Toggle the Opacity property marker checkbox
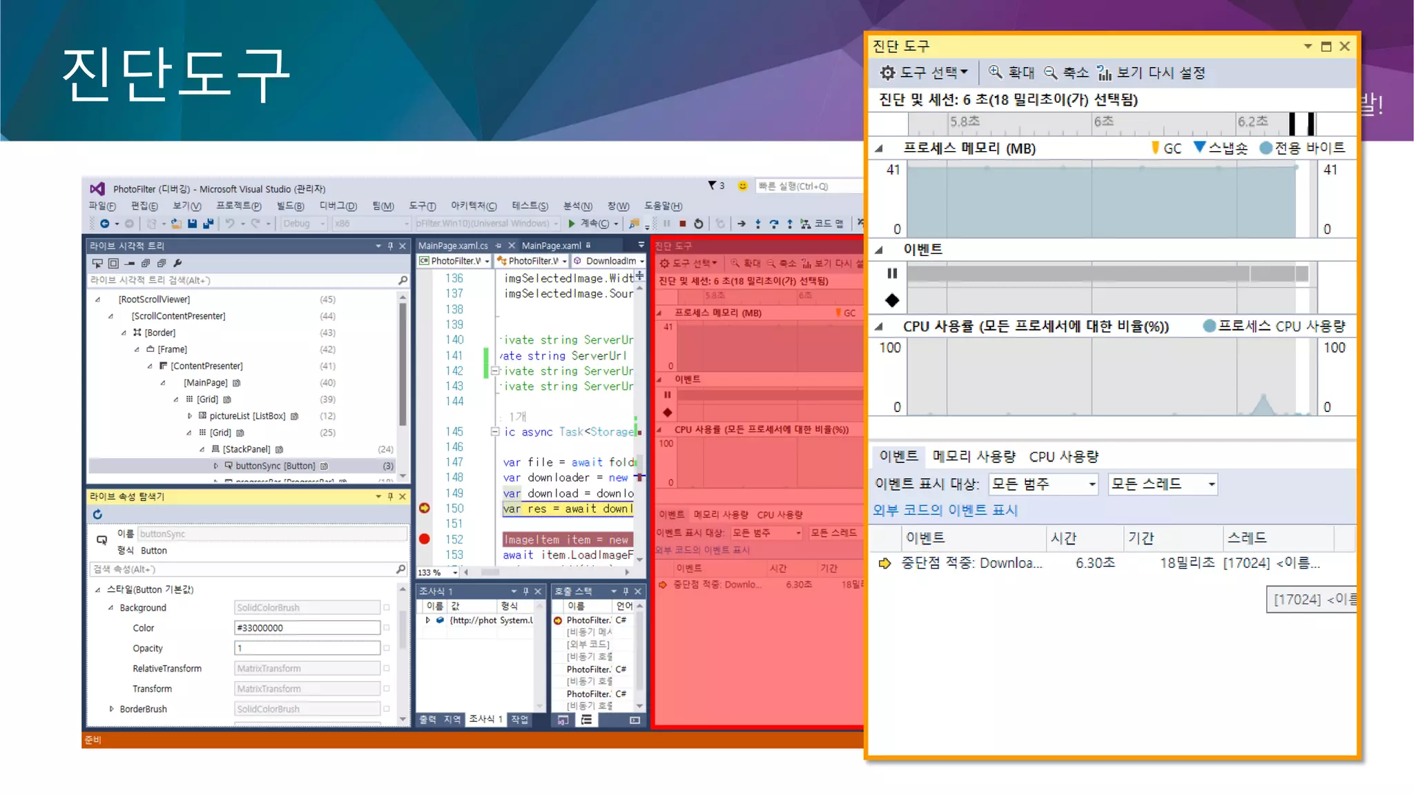1414x795 pixels. 387,648
